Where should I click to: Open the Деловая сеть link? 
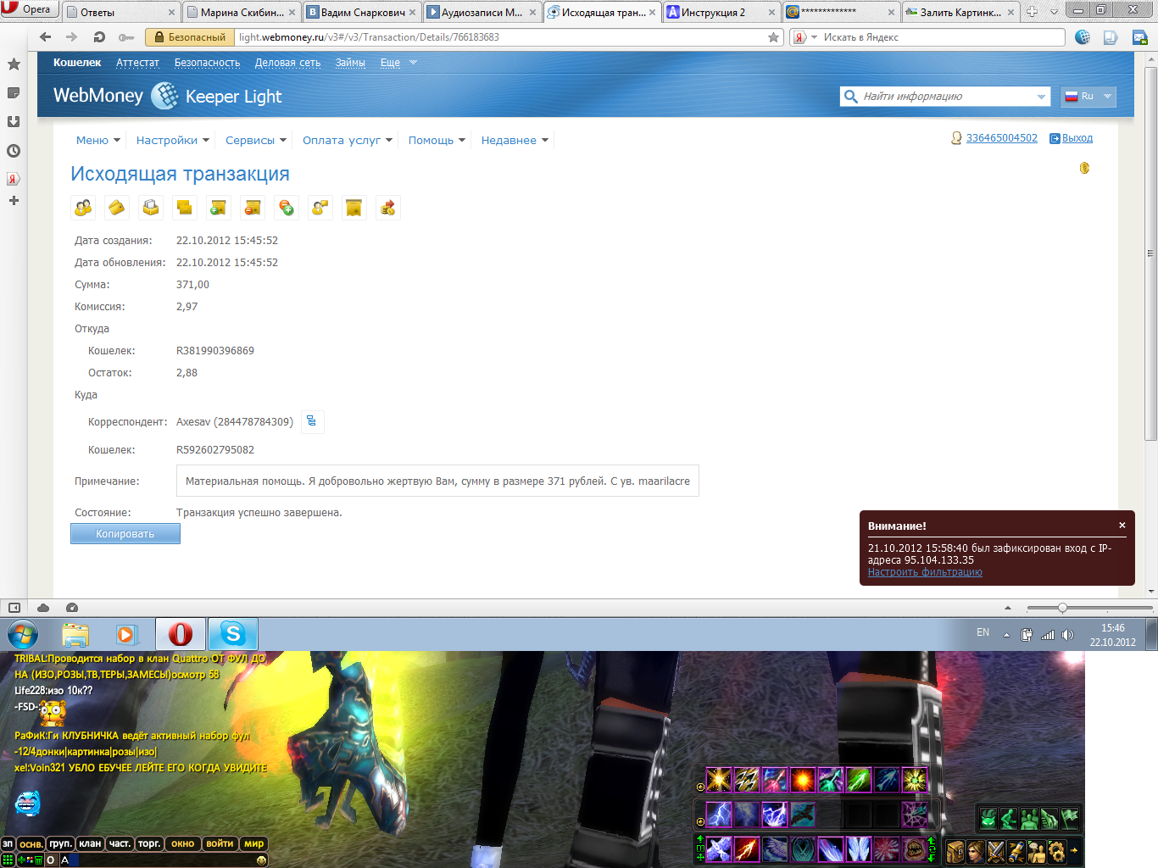288,63
